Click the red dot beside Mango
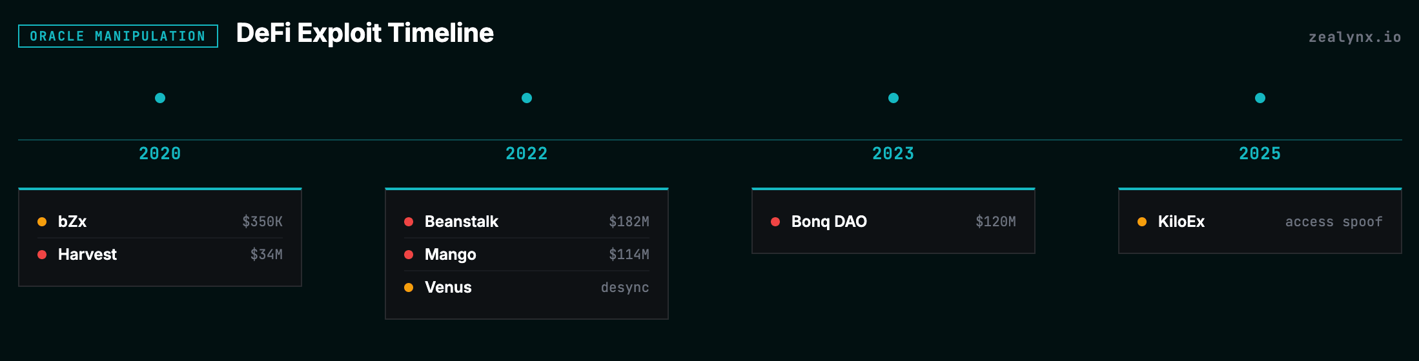Image resolution: width=1419 pixels, height=361 pixels. (409, 255)
